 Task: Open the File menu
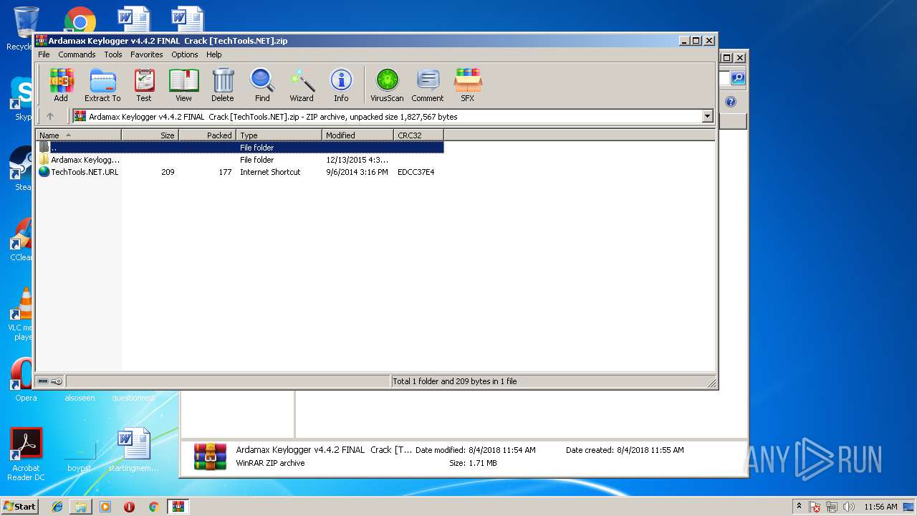coord(44,54)
